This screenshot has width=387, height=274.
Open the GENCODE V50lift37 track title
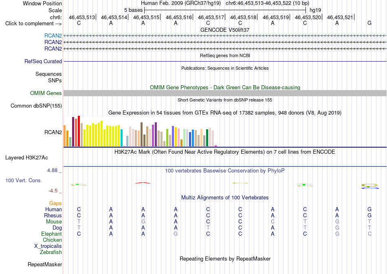point(225,30)
